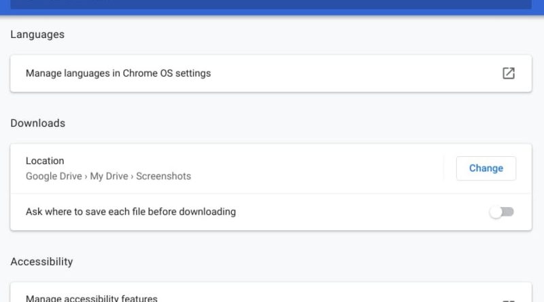Click the 'Ask where to save each file' label
This screenshot has height=302, width=544.
131,212
